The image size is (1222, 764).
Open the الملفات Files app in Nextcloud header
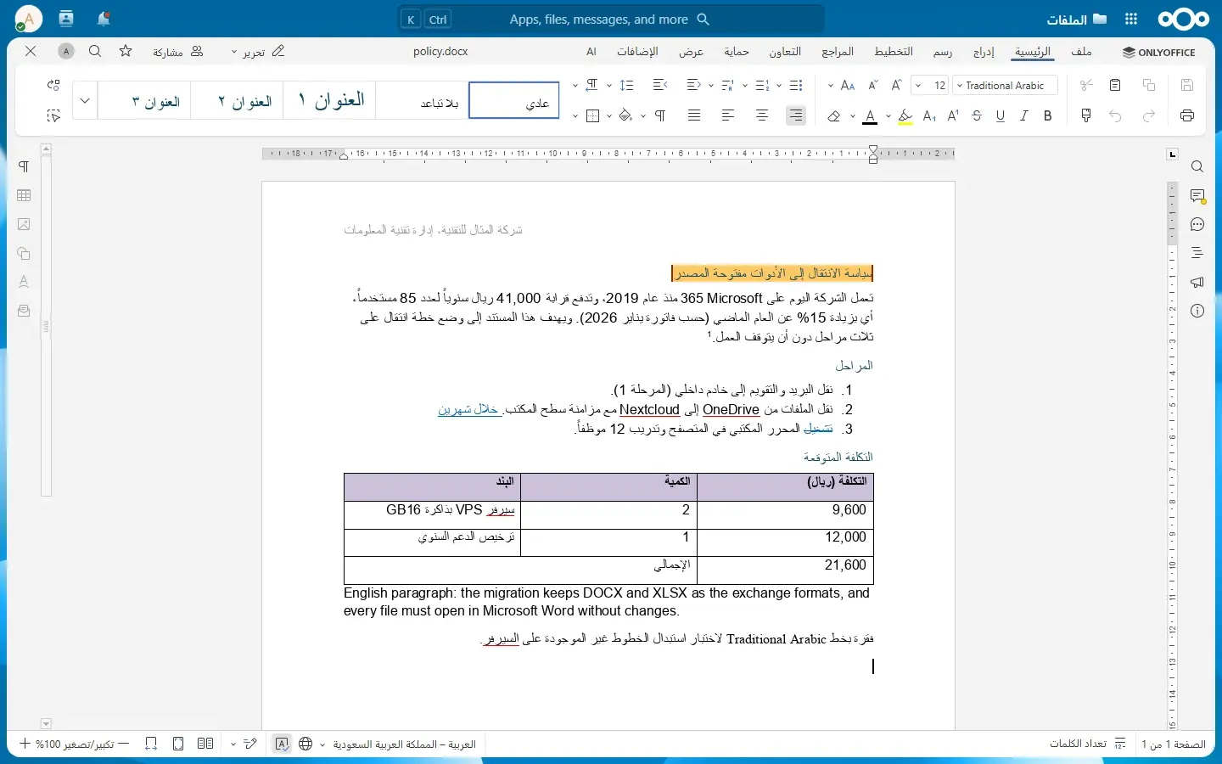pos(1076,19)
